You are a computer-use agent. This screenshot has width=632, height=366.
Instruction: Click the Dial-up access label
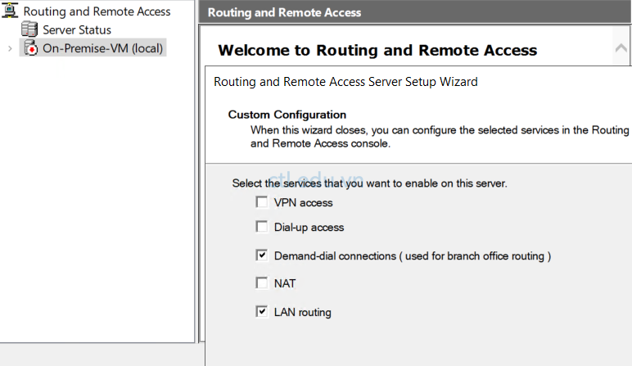[309, 228]
